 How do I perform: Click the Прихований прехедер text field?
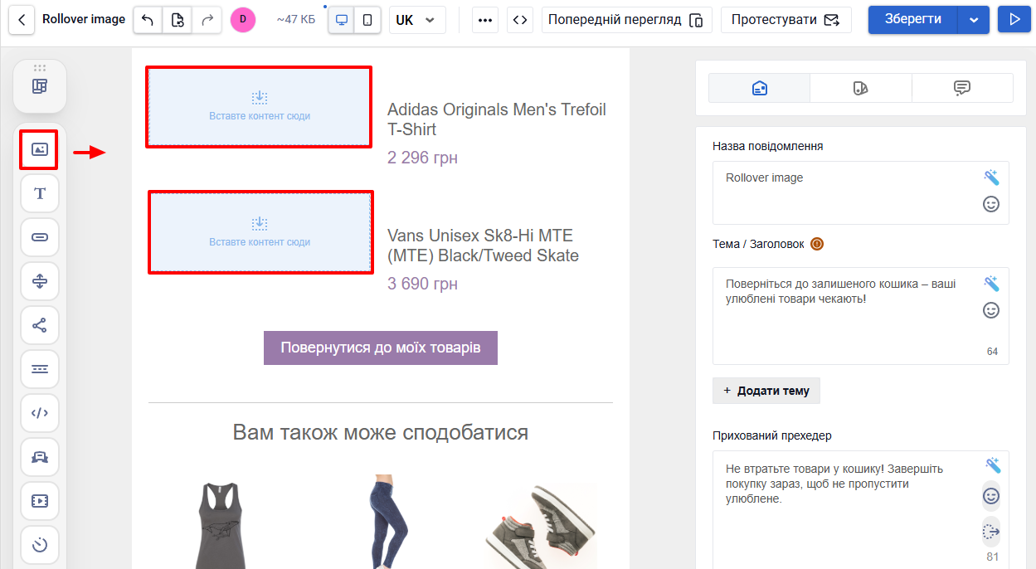(x=860, y=509)
